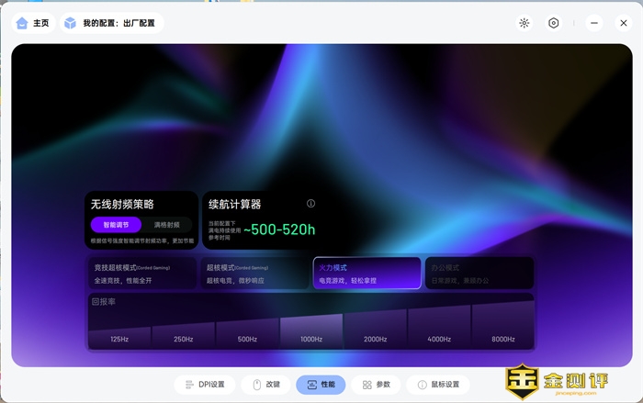Click the 回报率 label

pyautogui.click(x=103, y=302)
